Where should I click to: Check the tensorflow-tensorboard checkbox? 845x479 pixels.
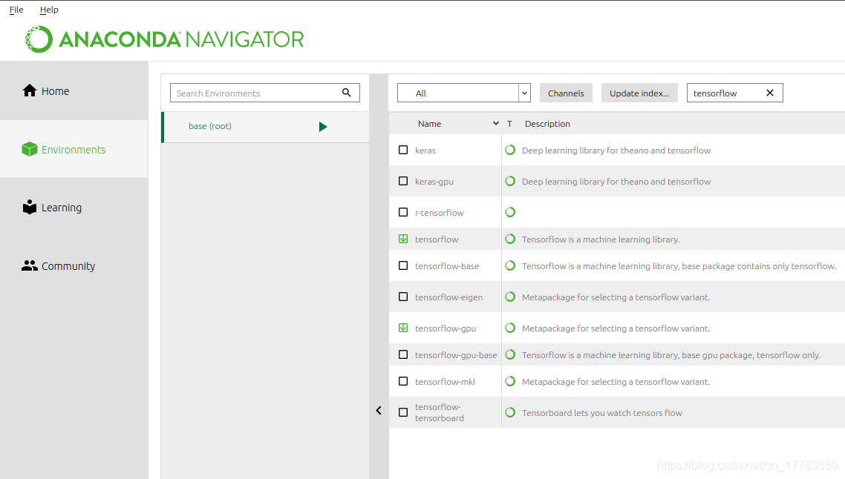403,413
